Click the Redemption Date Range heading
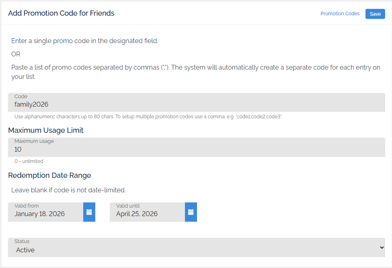 tap(49, 175)
